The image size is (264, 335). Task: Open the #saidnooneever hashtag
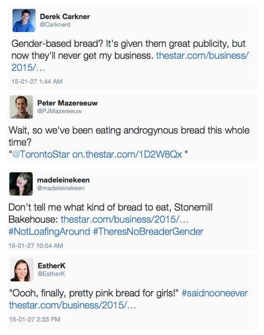(215, 293)
